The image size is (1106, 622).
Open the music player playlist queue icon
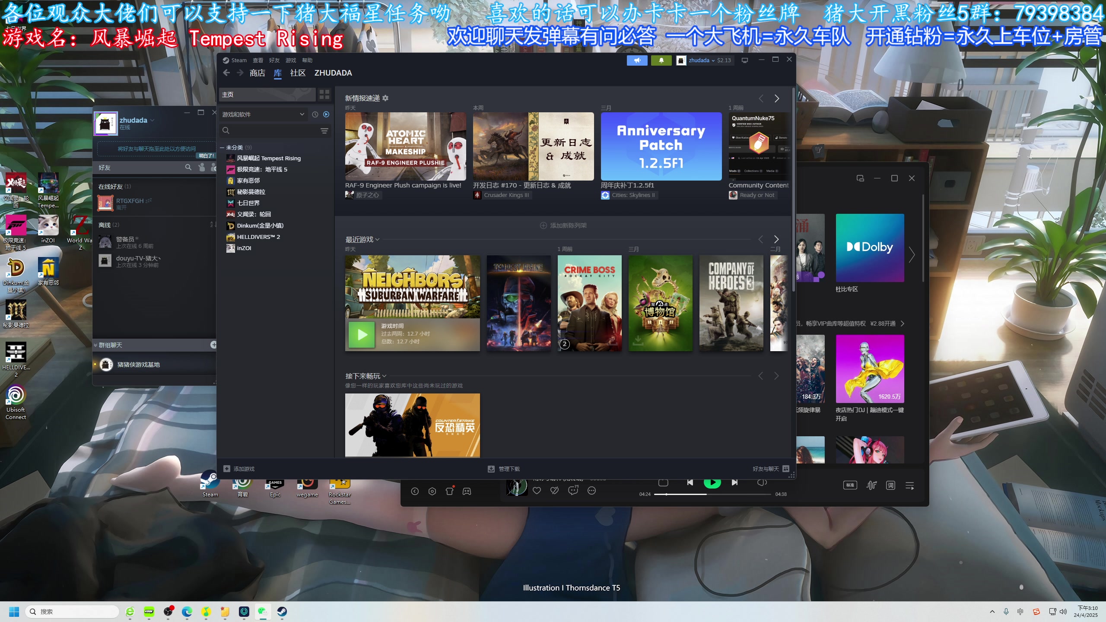pyautogui.click(x=909, y=486)
